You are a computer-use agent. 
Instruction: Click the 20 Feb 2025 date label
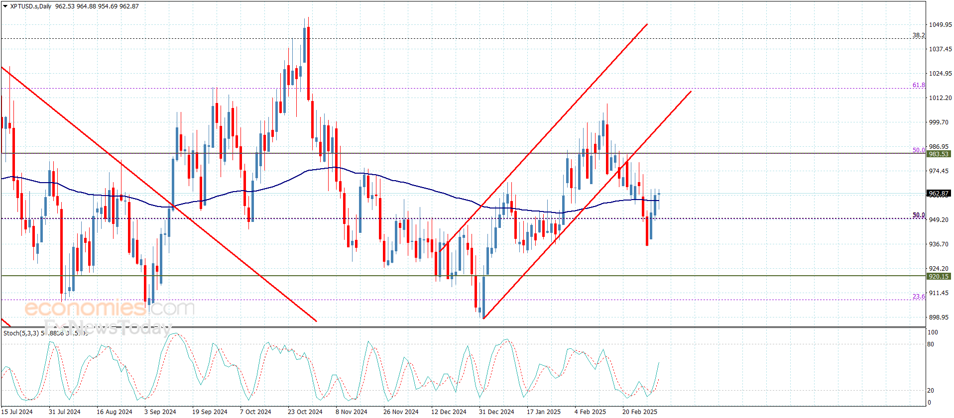pyautogui.click(x=640, y=412)
